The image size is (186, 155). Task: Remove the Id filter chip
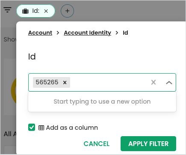(46, 11)
